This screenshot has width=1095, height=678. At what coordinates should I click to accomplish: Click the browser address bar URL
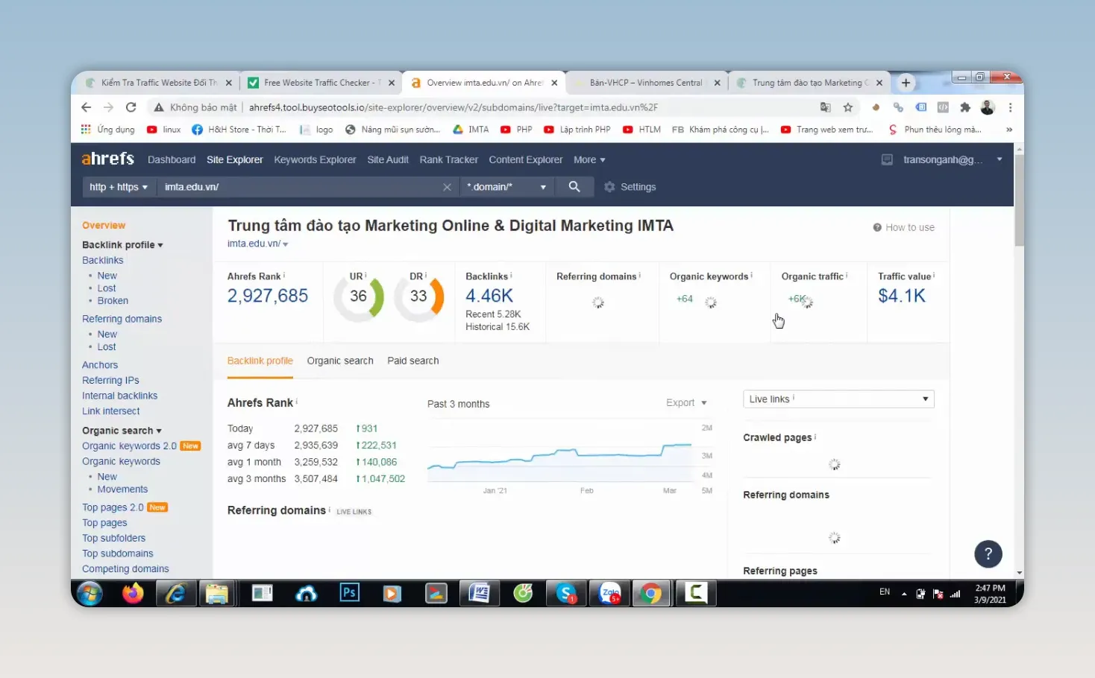pos(453,107)
